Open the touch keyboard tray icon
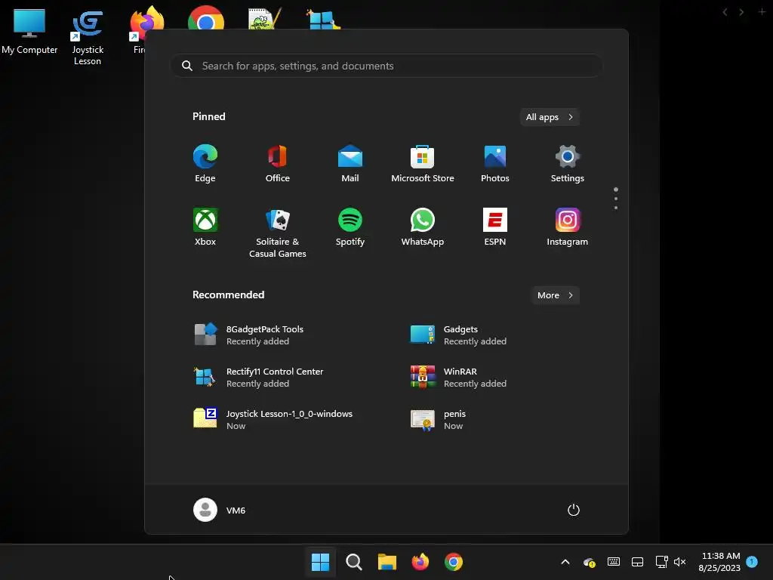The width and height of the screenshot is (773, 580). point(613,562)
